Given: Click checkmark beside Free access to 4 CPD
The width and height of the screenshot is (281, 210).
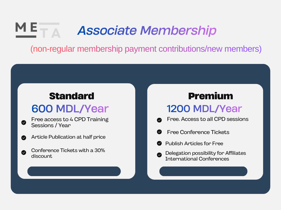Looking at the screenshot, I should [24, 122].
